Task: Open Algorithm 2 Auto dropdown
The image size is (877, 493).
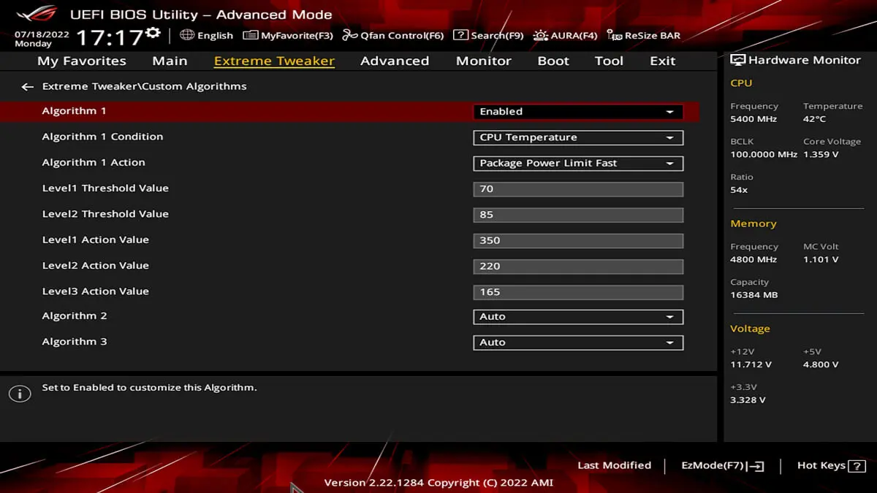Action: pyautogui.click(x=577, y=317)
